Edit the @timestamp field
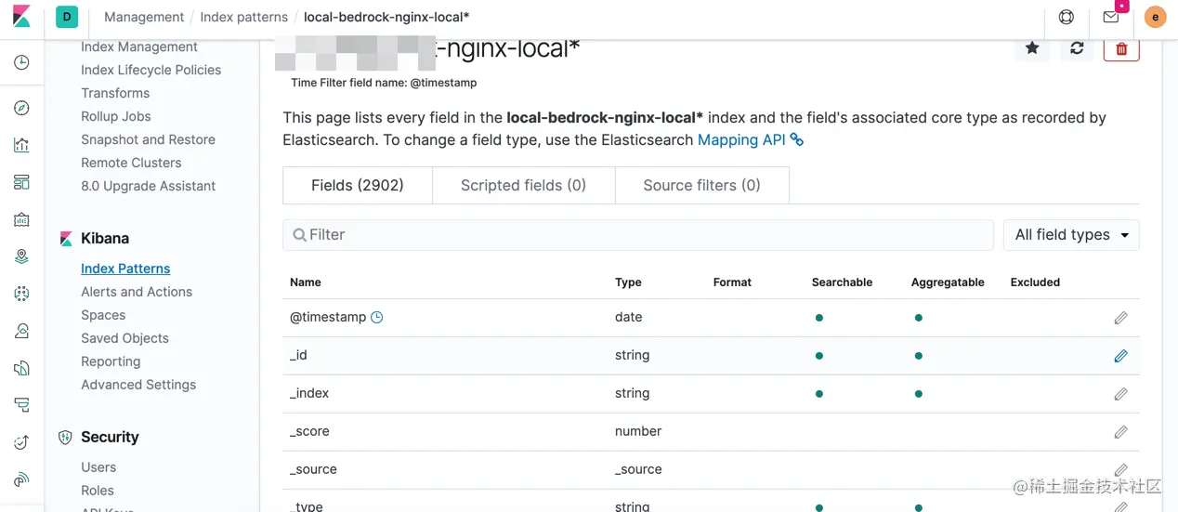1178x512 pixels. pyautogui.click(x=1120, y=318)
